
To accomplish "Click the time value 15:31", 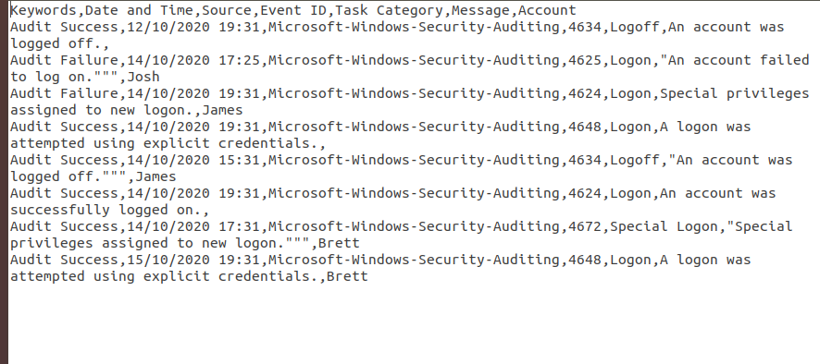I will [240, 160].
